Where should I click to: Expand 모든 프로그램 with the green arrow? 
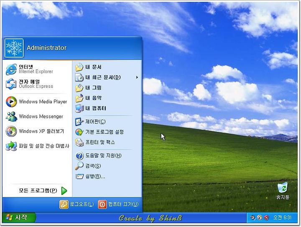coord(64,191)
